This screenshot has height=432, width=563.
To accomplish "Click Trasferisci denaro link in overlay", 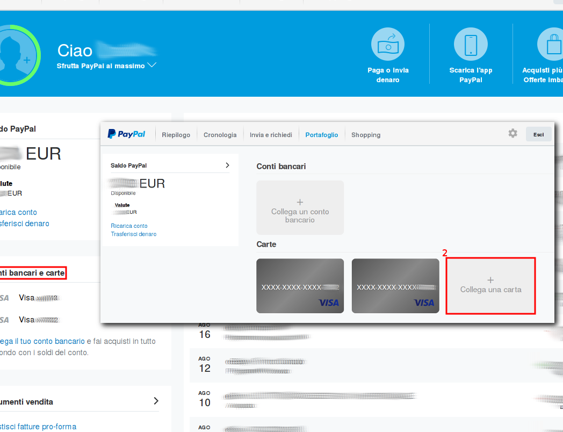I will [134, 234].
